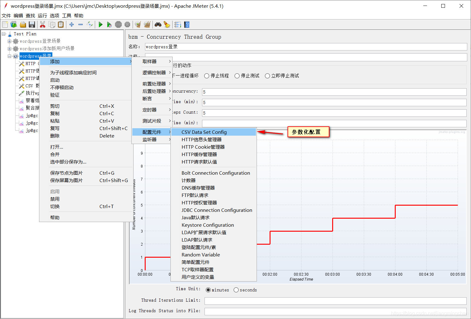Open the Function Helper list icon
Image resolution: width=471 pixels, height=319 pixels.
178,24
